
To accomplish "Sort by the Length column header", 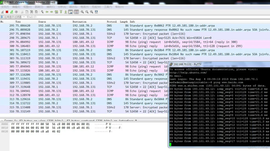I will click(x=124, y=22).
